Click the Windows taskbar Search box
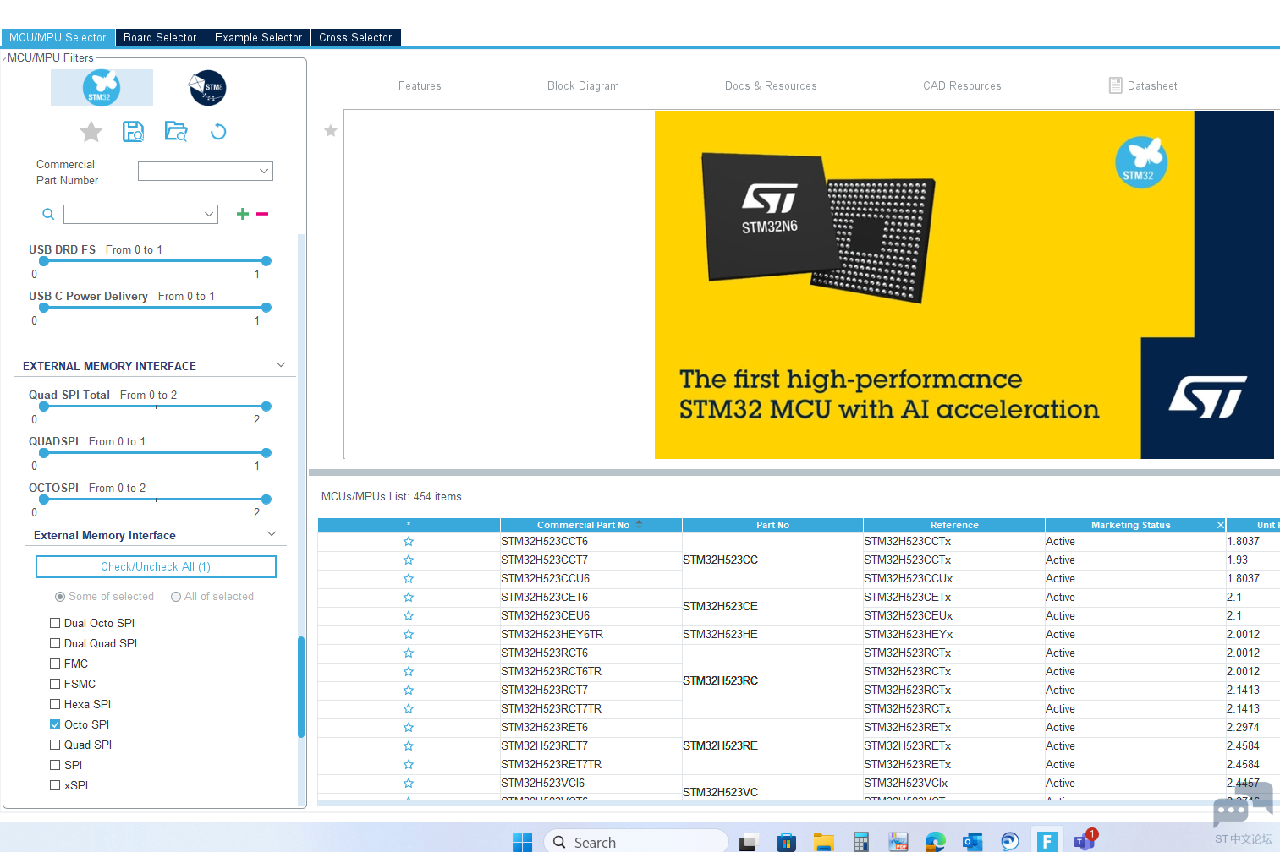 (636, 842)
